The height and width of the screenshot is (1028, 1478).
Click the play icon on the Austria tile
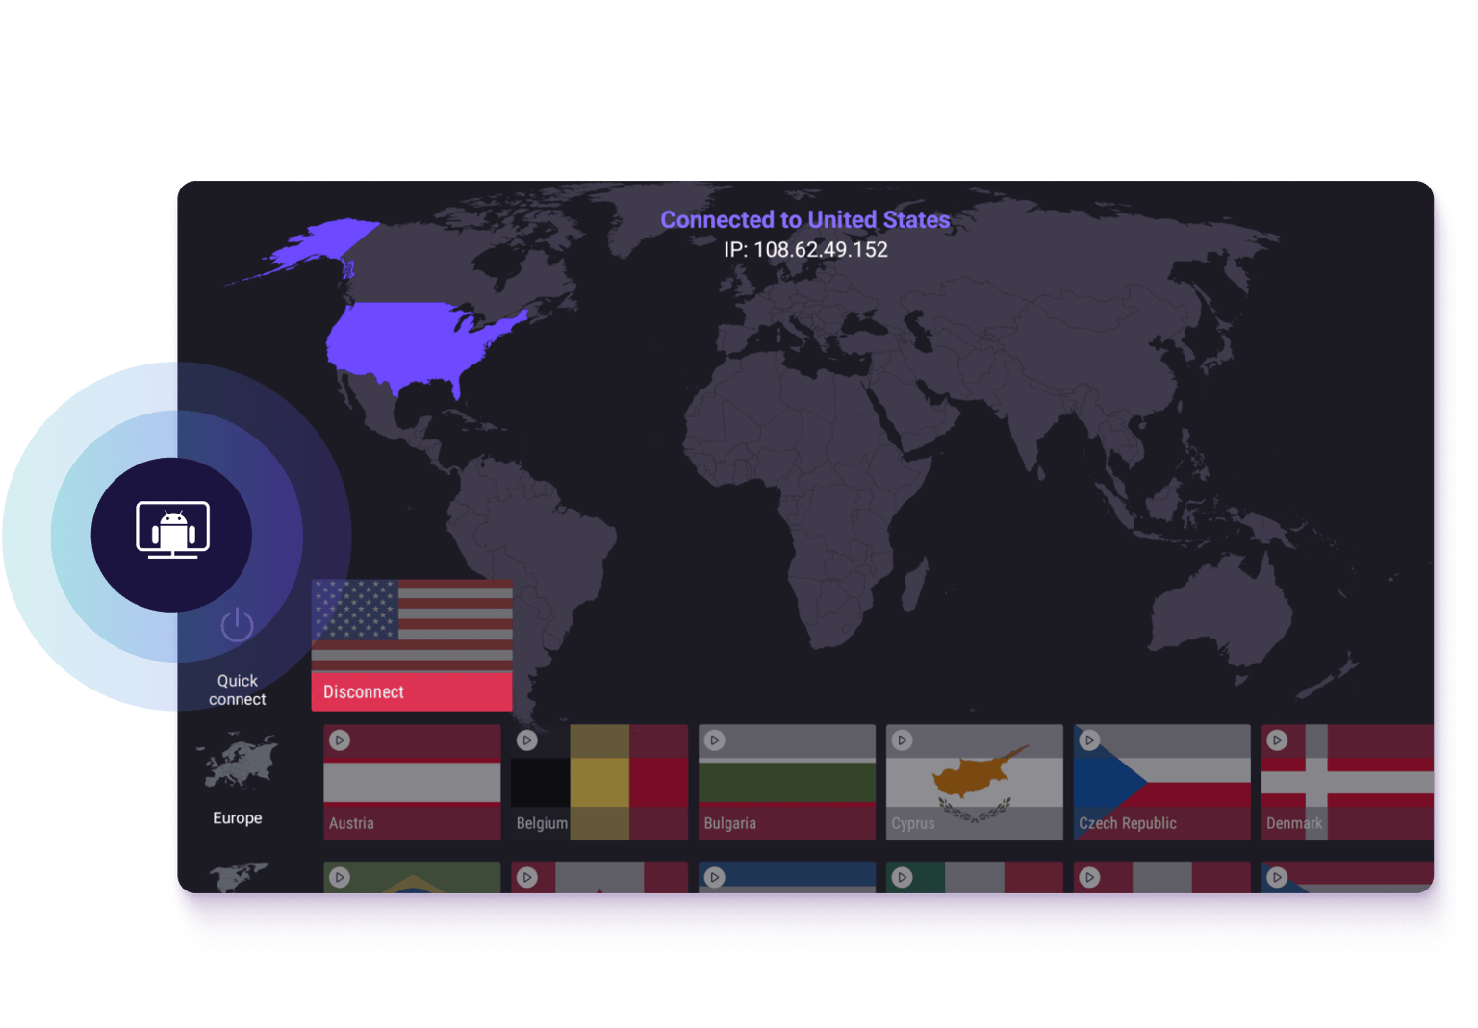(340, 740)
